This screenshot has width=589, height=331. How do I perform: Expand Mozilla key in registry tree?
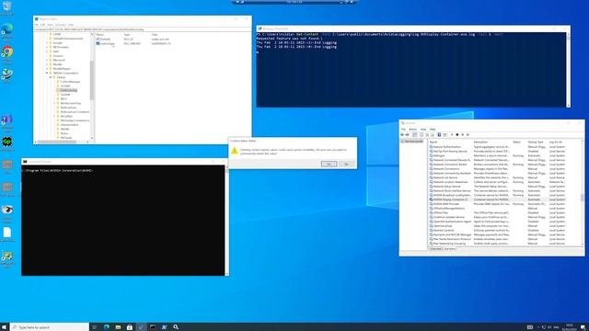coord(47,64)
